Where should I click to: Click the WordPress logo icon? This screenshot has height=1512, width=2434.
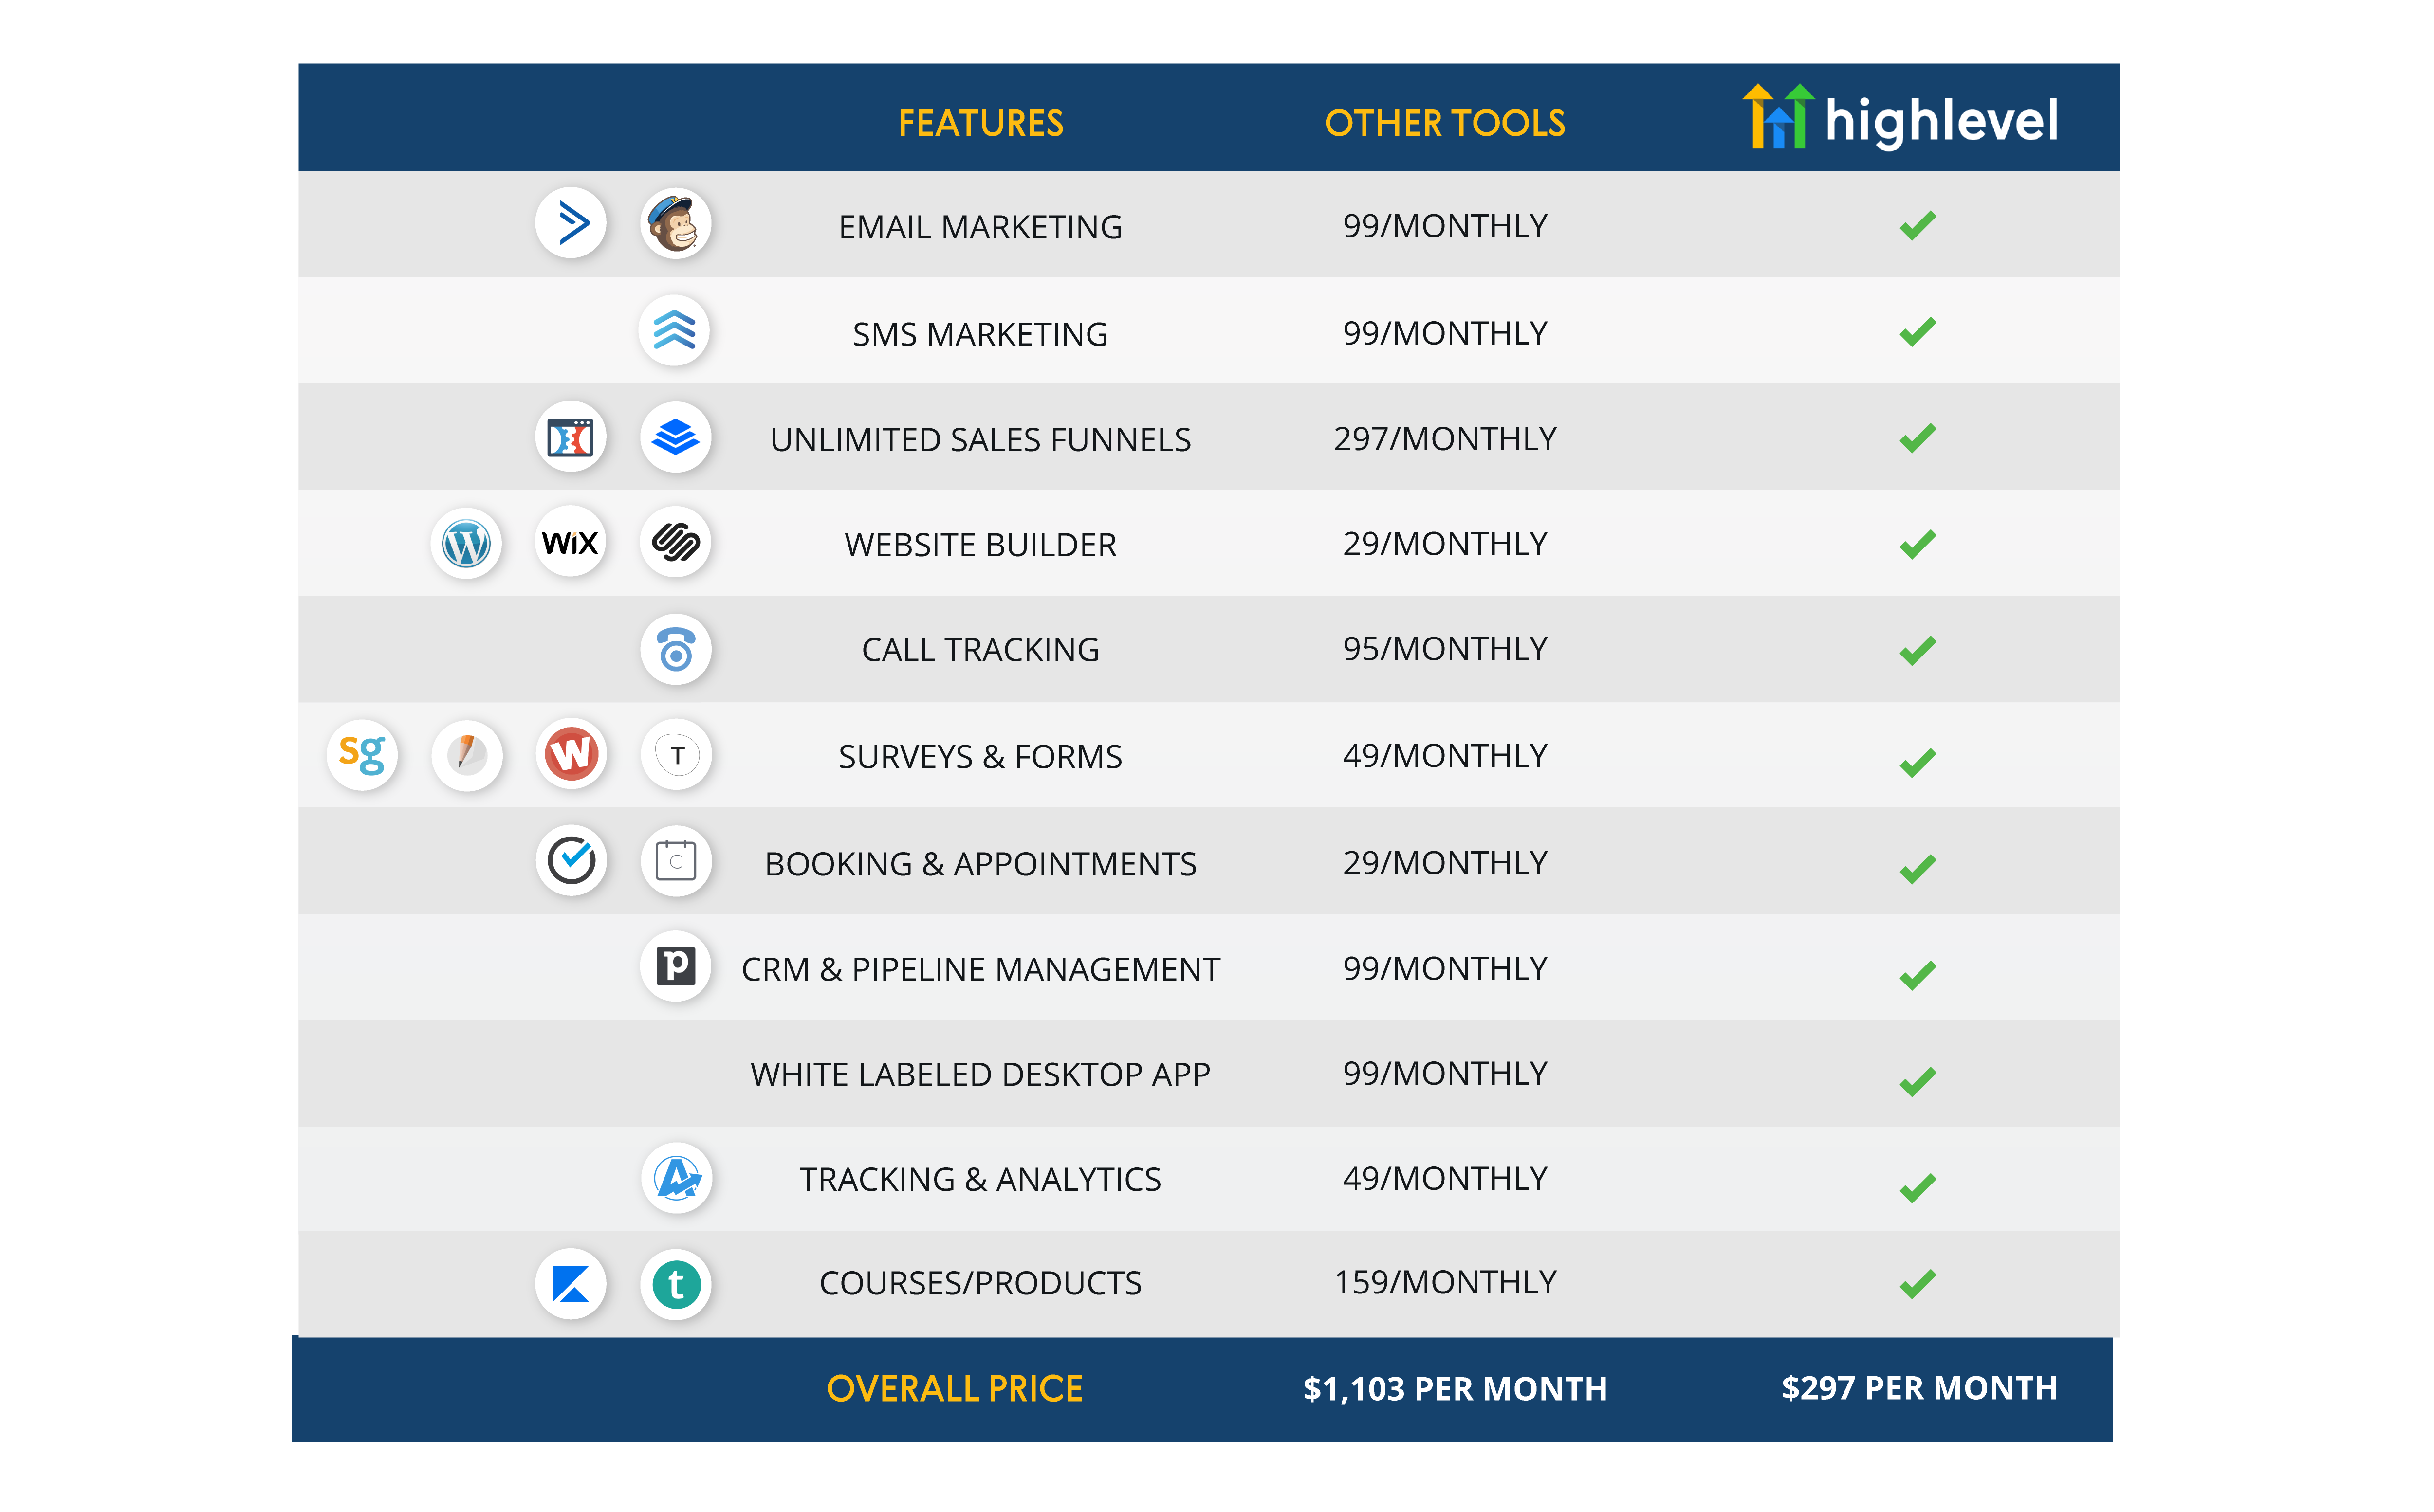pyautogui.click(x=466, y=544)
